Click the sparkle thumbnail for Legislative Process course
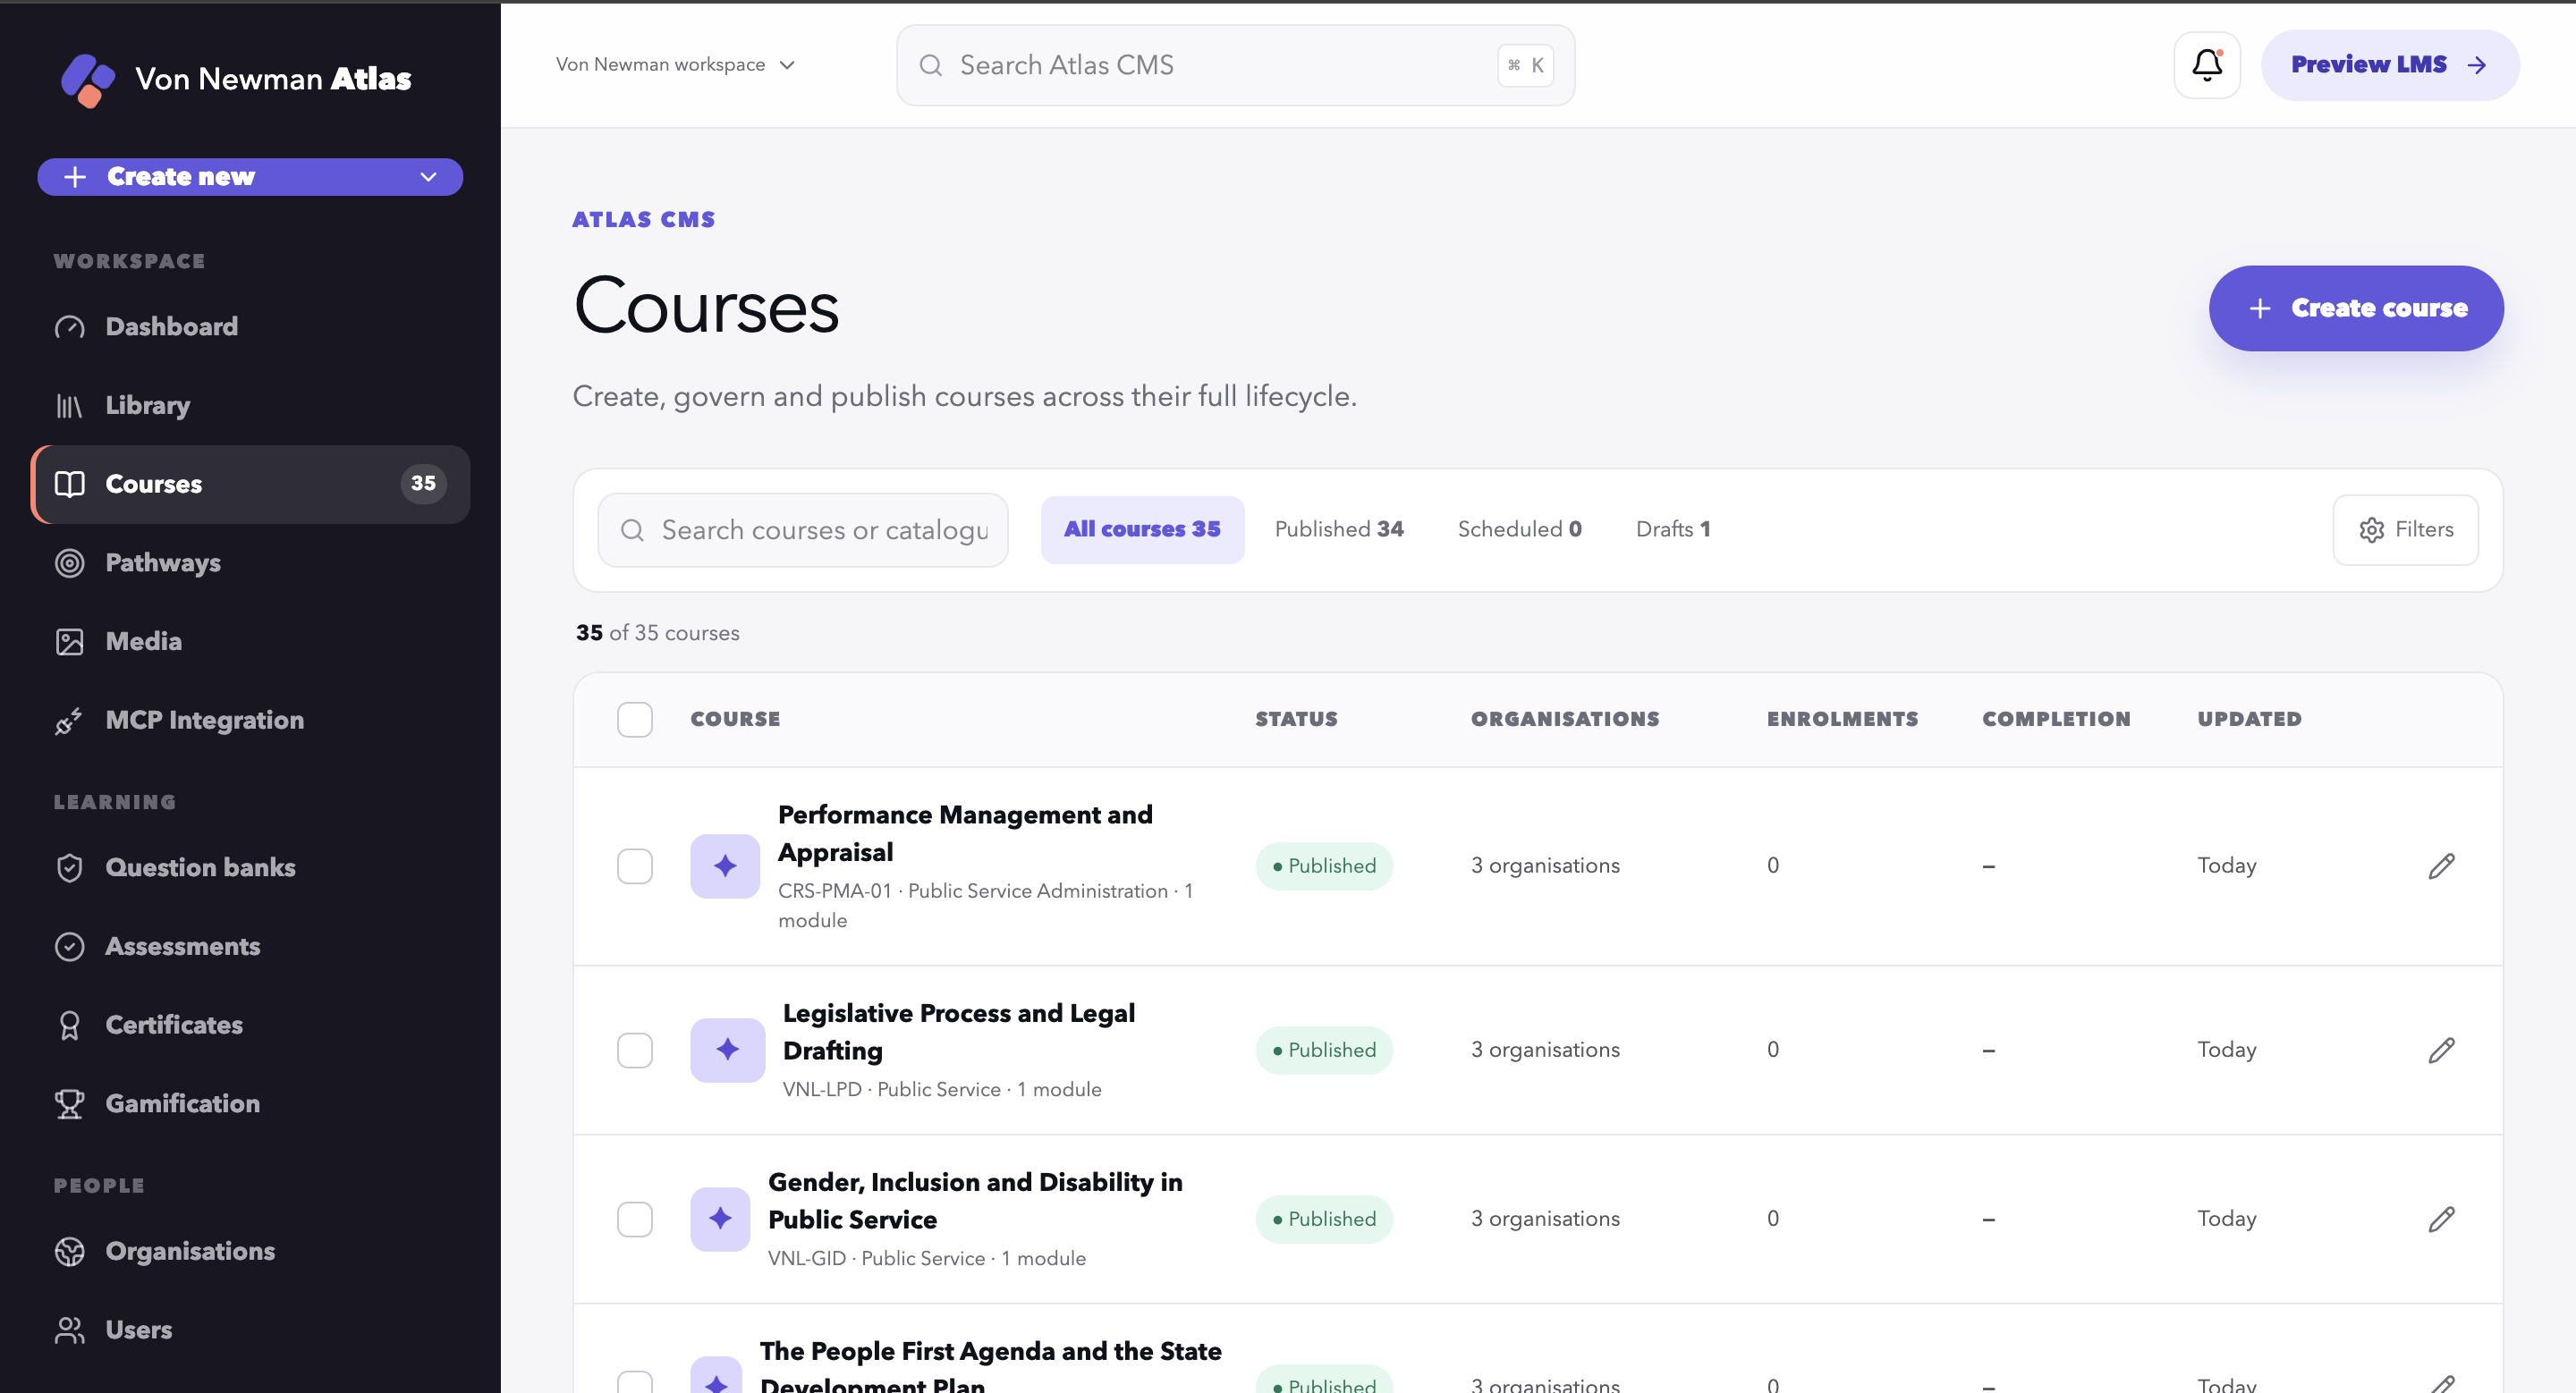This screenshot has height=1393, width=2576. click(x=727, y=1051)
